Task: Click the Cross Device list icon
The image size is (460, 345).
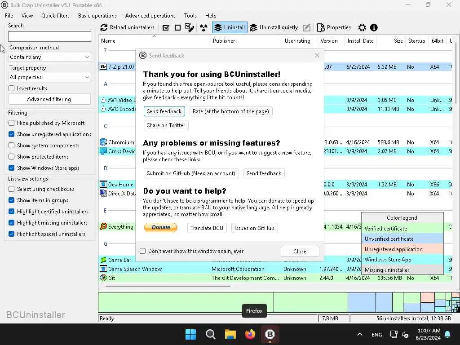Action: [x=103, y=151]
